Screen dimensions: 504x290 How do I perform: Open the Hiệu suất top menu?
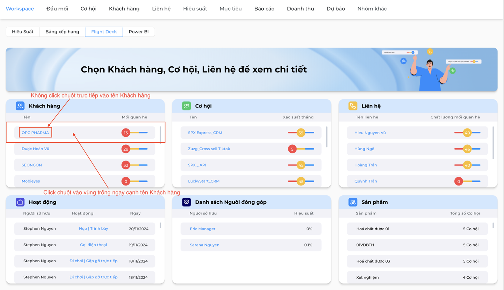pos(195,9)
